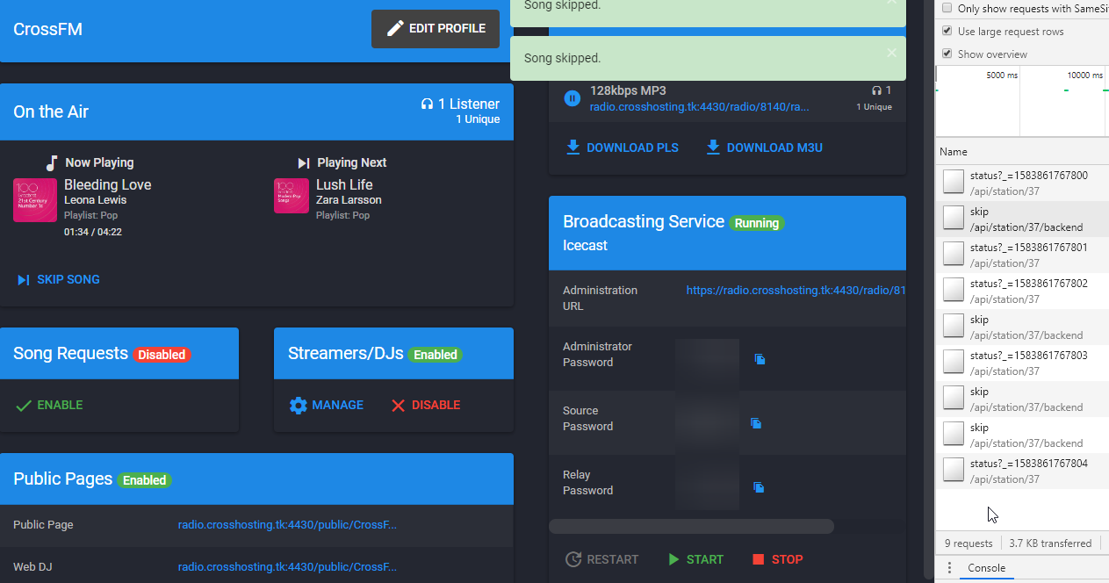Screen dimensions: 1109x583
Task: Click the Playing Next skip icon
Action: click(304, 162)
